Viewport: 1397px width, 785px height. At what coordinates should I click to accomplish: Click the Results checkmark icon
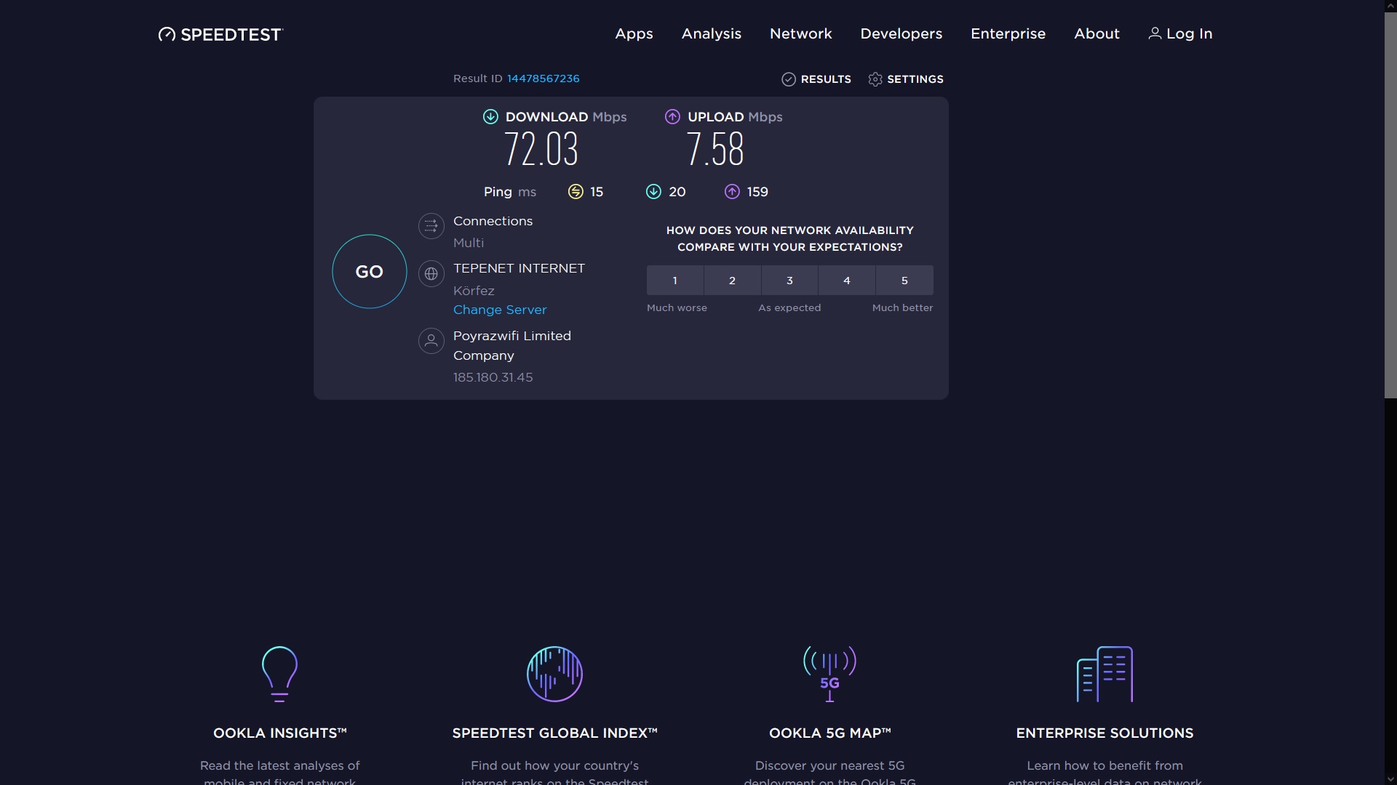point(788,79)
